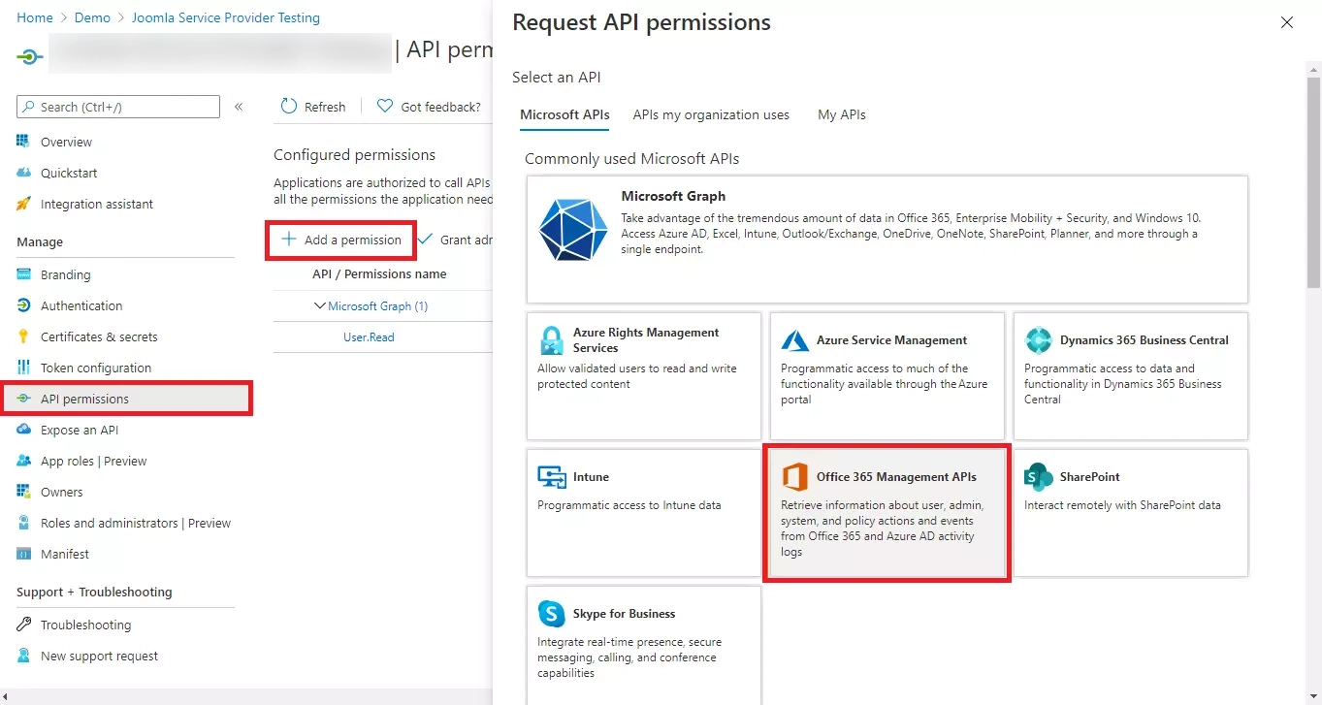Click the New support request person icon
Viewport: 1322px width, 705px height.
coord(23,656)
